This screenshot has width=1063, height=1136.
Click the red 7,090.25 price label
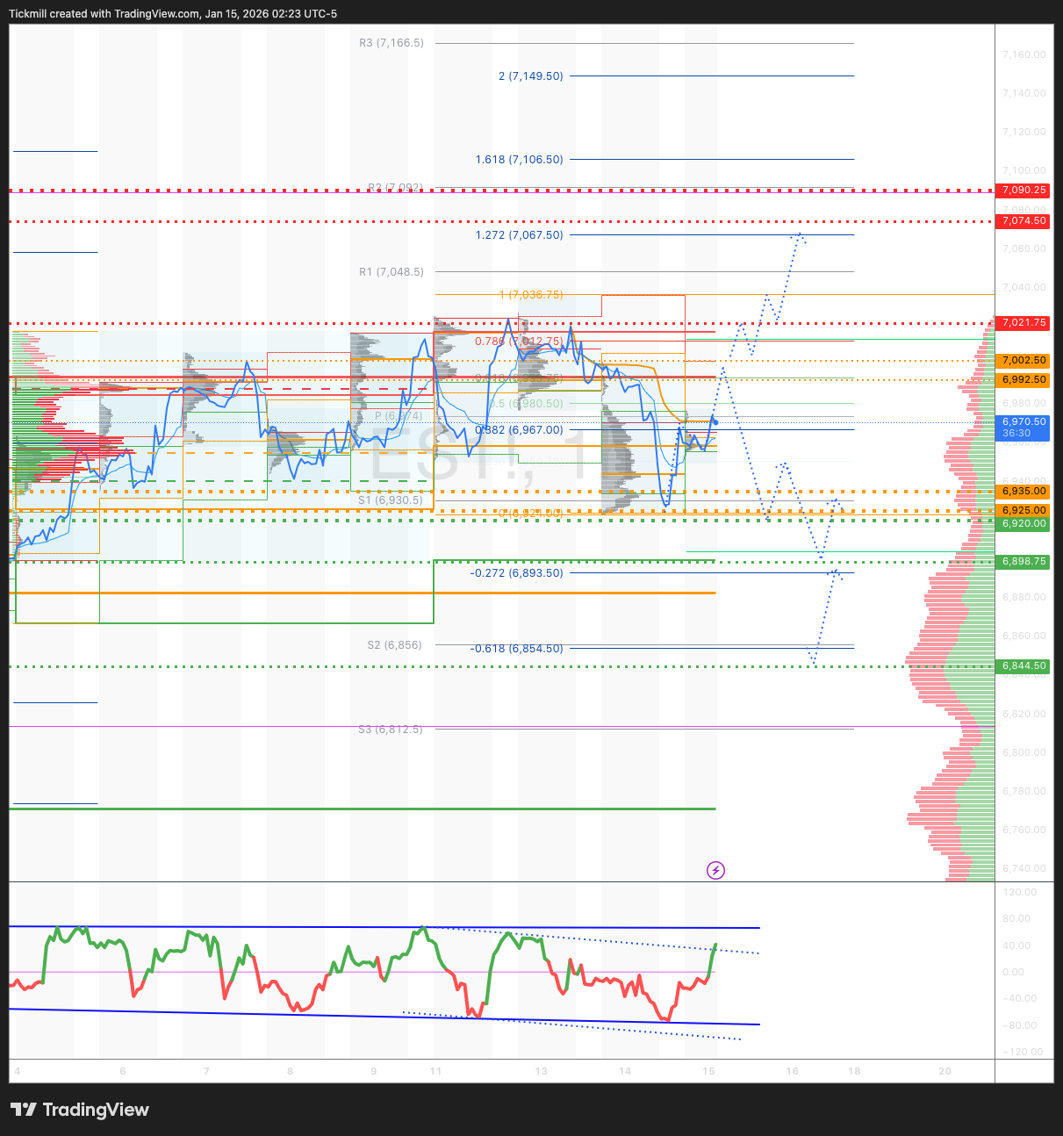tap(1023, 190)
